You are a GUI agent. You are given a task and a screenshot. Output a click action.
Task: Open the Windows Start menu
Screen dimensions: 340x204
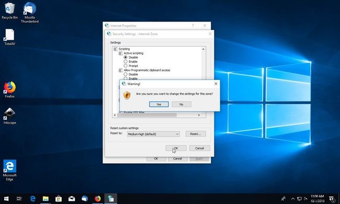(6, 199)
